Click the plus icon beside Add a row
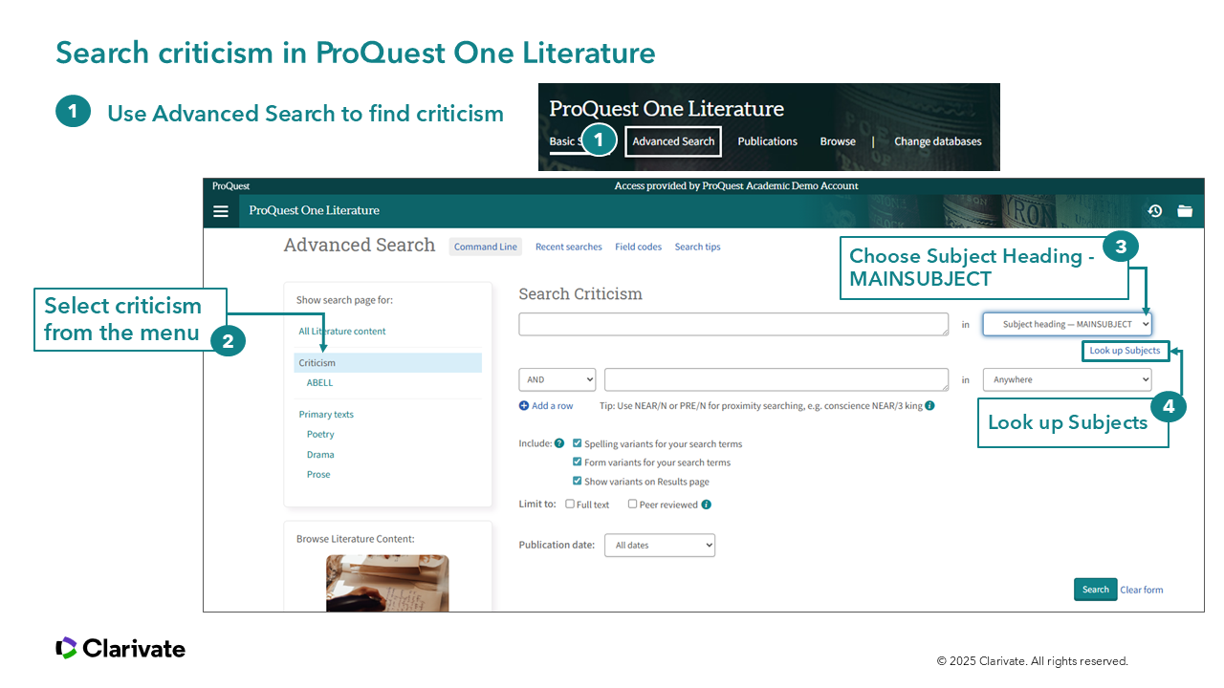The width and height of the screenshot is (1224, 688). pos(524,405)
